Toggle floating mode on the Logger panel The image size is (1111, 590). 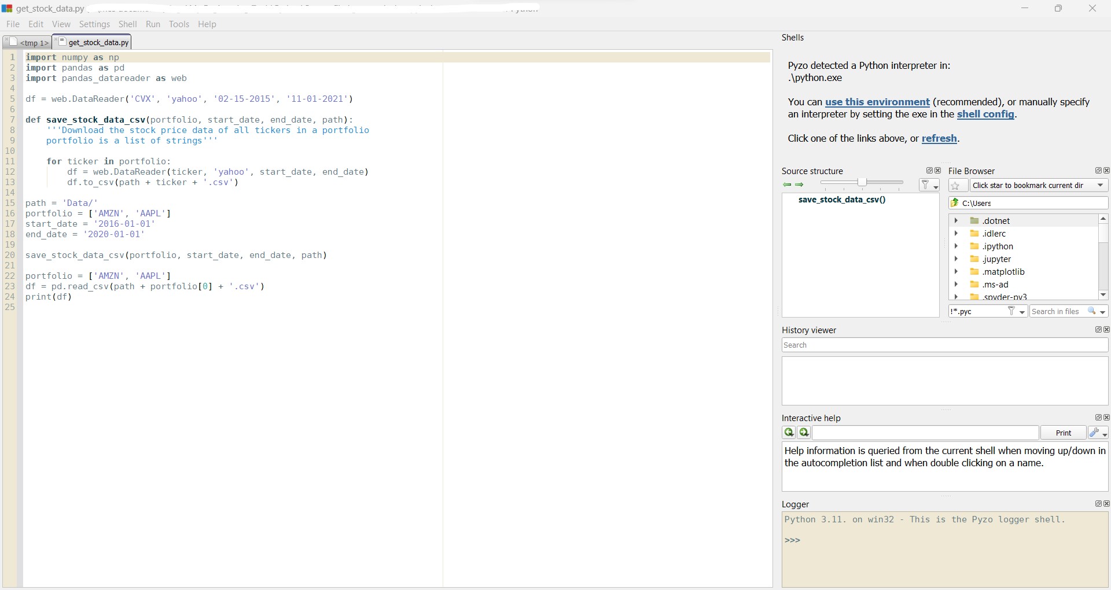[1098, 504]
